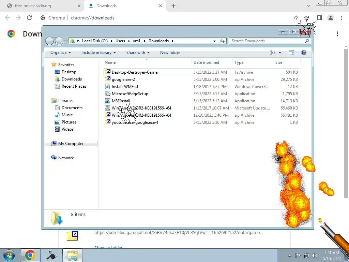Open Downloads in the Favorites list
The width and height of the screenshot is (349, 262).
point(72,79)
